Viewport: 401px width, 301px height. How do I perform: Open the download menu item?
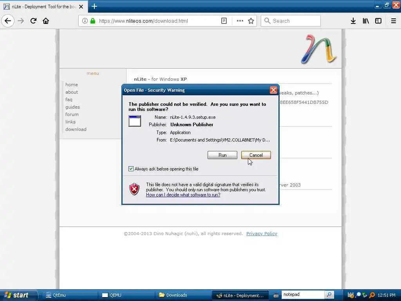click(76, 129)
